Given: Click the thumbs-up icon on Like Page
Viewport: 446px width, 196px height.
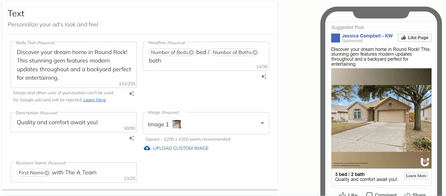Looking at the screenshot, I should pyautogui.click(x=403, y=38).
